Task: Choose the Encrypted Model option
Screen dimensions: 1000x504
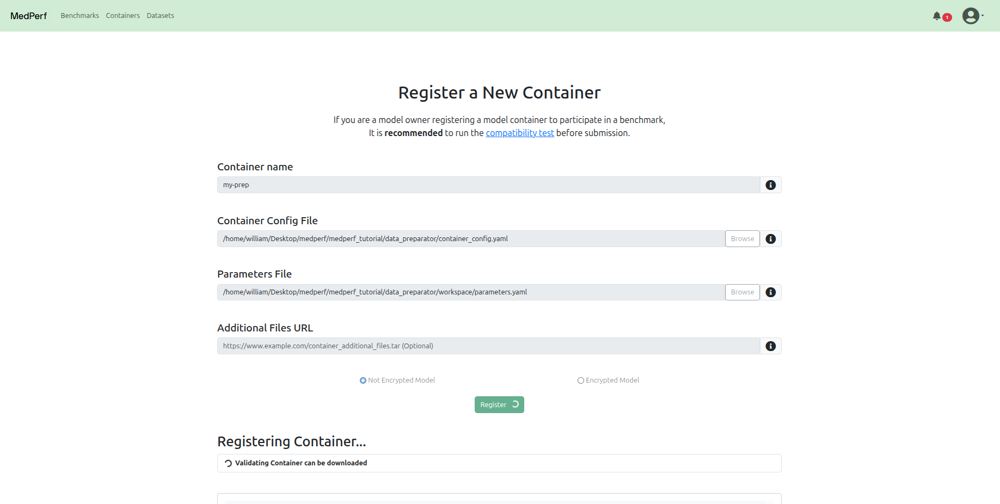Action: [x=580, y=380]
